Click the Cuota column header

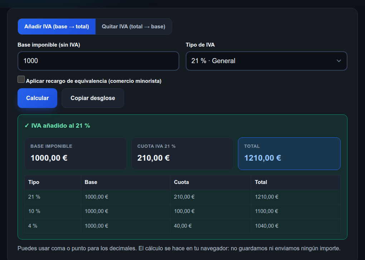pyautogui.click(x=211, y=182)
